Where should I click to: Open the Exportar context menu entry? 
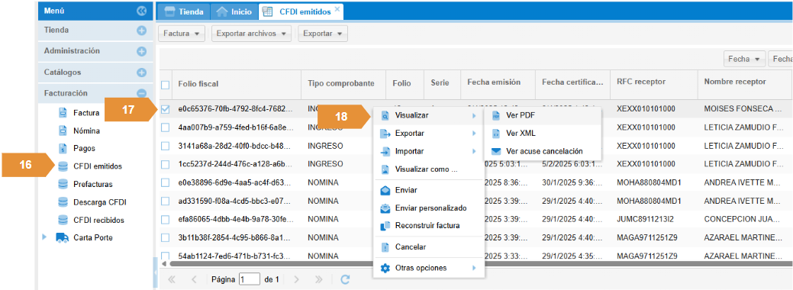[x=429, y=134]
